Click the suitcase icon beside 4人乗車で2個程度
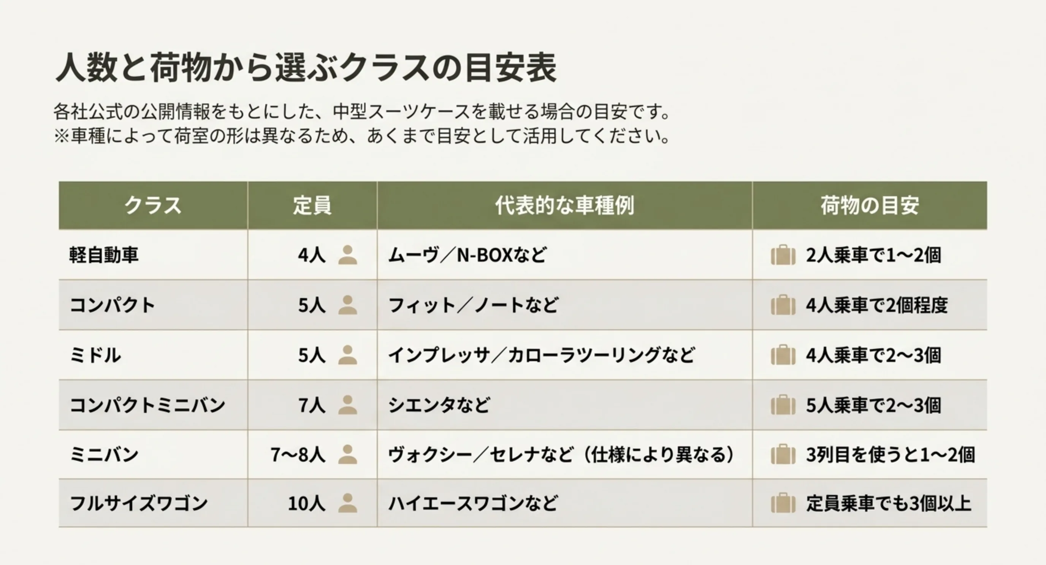 (x=783, y=305)
